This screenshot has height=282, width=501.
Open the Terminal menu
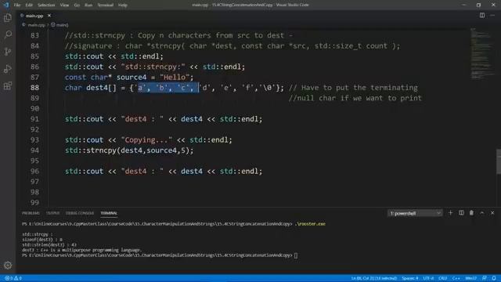[105, 5]
